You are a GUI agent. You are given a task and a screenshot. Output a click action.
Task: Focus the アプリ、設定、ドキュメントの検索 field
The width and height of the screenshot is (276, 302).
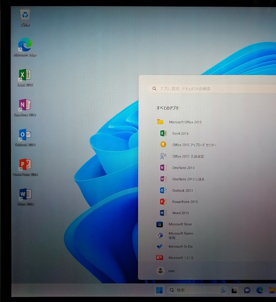[x=212, y=89]
